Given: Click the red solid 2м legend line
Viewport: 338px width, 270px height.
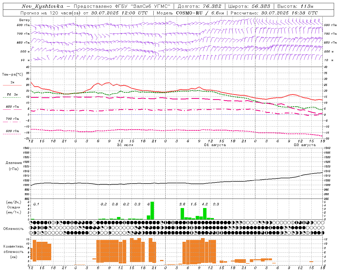Looking at the screenshot, I should pos(12,85).
